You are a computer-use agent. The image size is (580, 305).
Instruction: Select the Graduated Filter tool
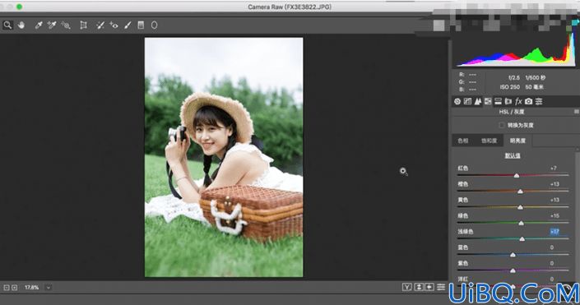(141, 25)
